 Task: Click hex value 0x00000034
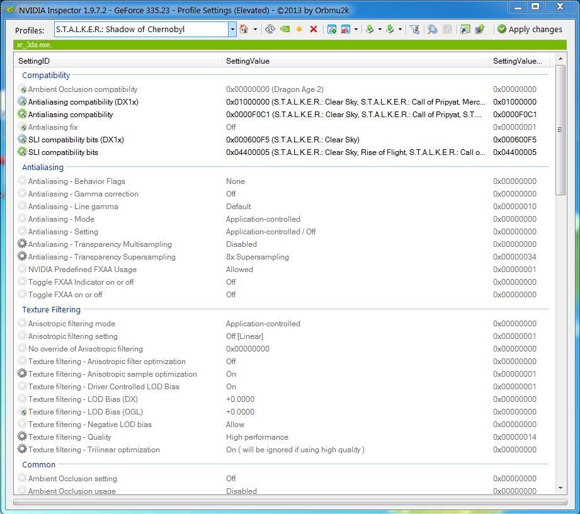pos(515,257)
